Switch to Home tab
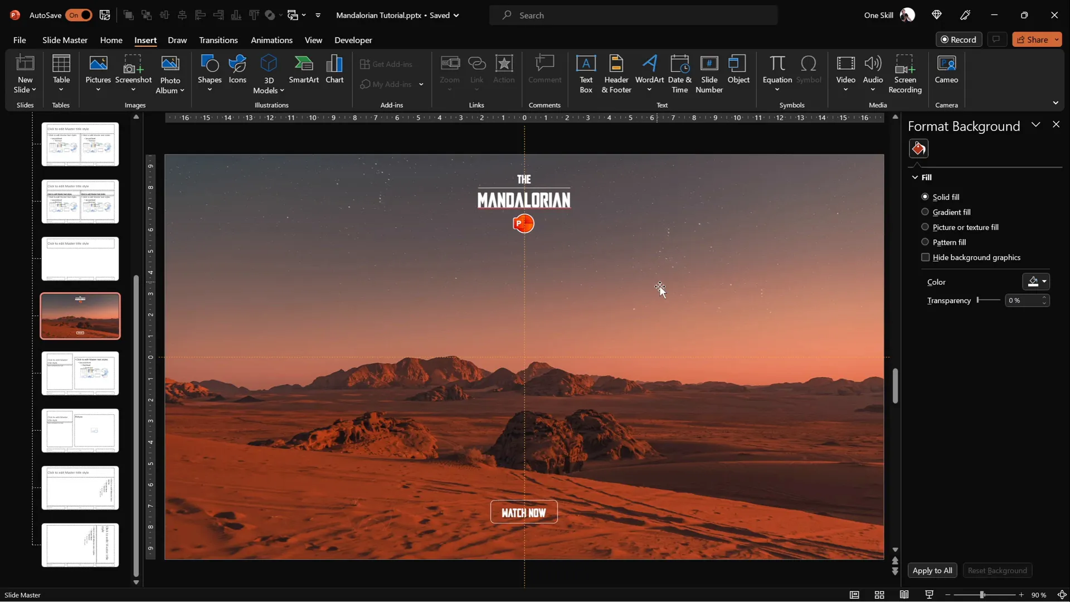Screen dimensions: 1070x602 coord(111,40)
